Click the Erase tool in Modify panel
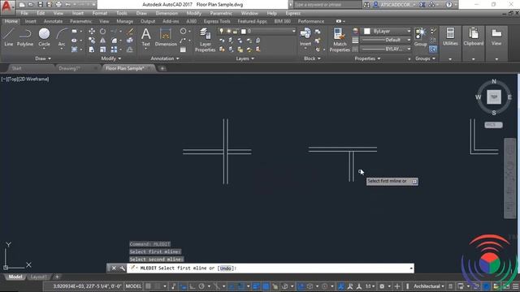The image size is (520, 292). pyautogui.click(x=130, y=31)
